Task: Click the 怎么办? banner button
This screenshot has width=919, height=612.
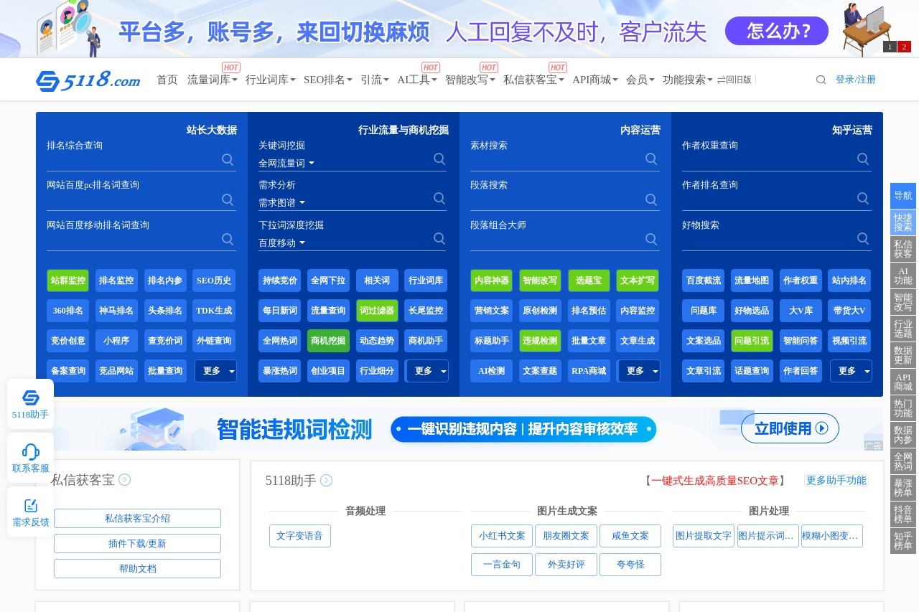Action: [x=776, y=31]
